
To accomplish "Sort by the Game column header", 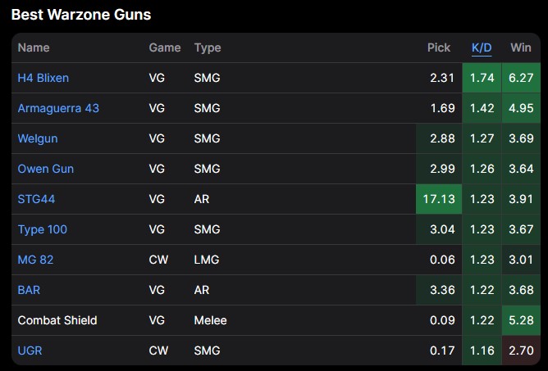I will point(165,48).
